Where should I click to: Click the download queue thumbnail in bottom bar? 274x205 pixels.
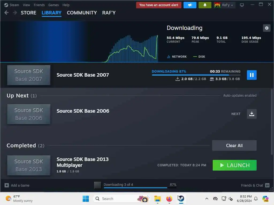click(x=97, y=185)
